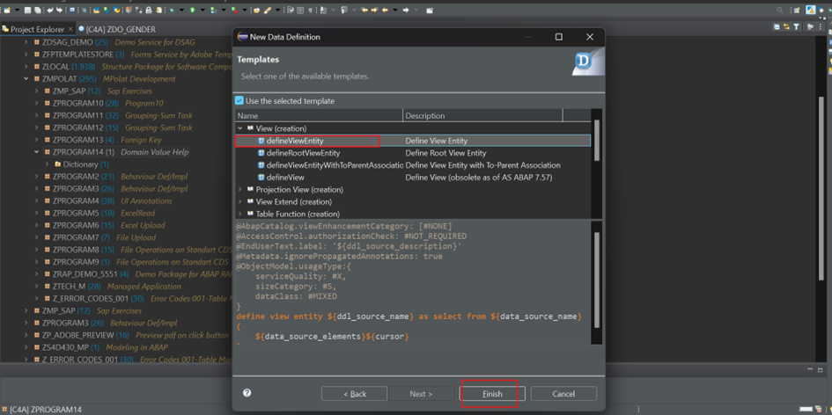Collapse the View (creation) template group
832x415 pixels.
(x=240, y=128)
